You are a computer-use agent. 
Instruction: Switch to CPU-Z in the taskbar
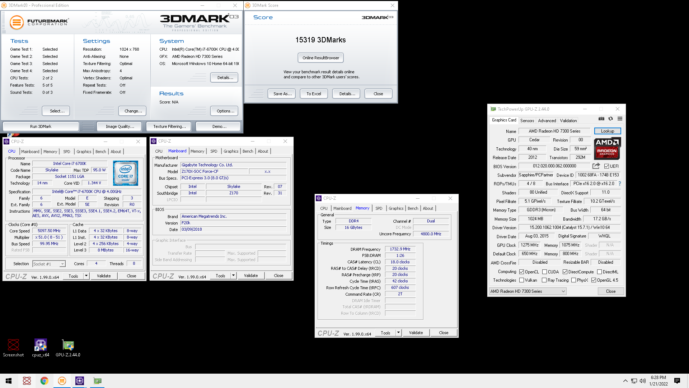(x=80, y=381)
